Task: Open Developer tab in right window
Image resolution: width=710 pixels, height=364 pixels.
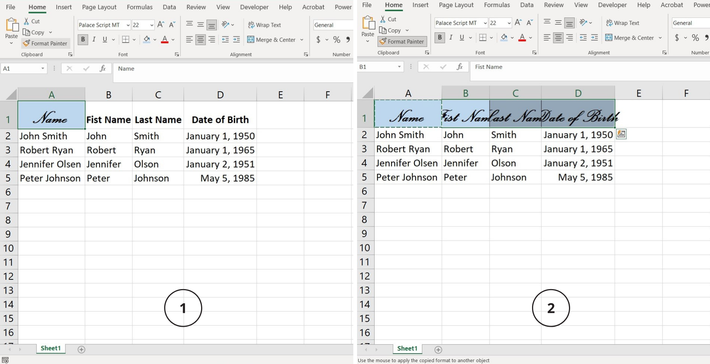Action: click(x=612, y=5)
